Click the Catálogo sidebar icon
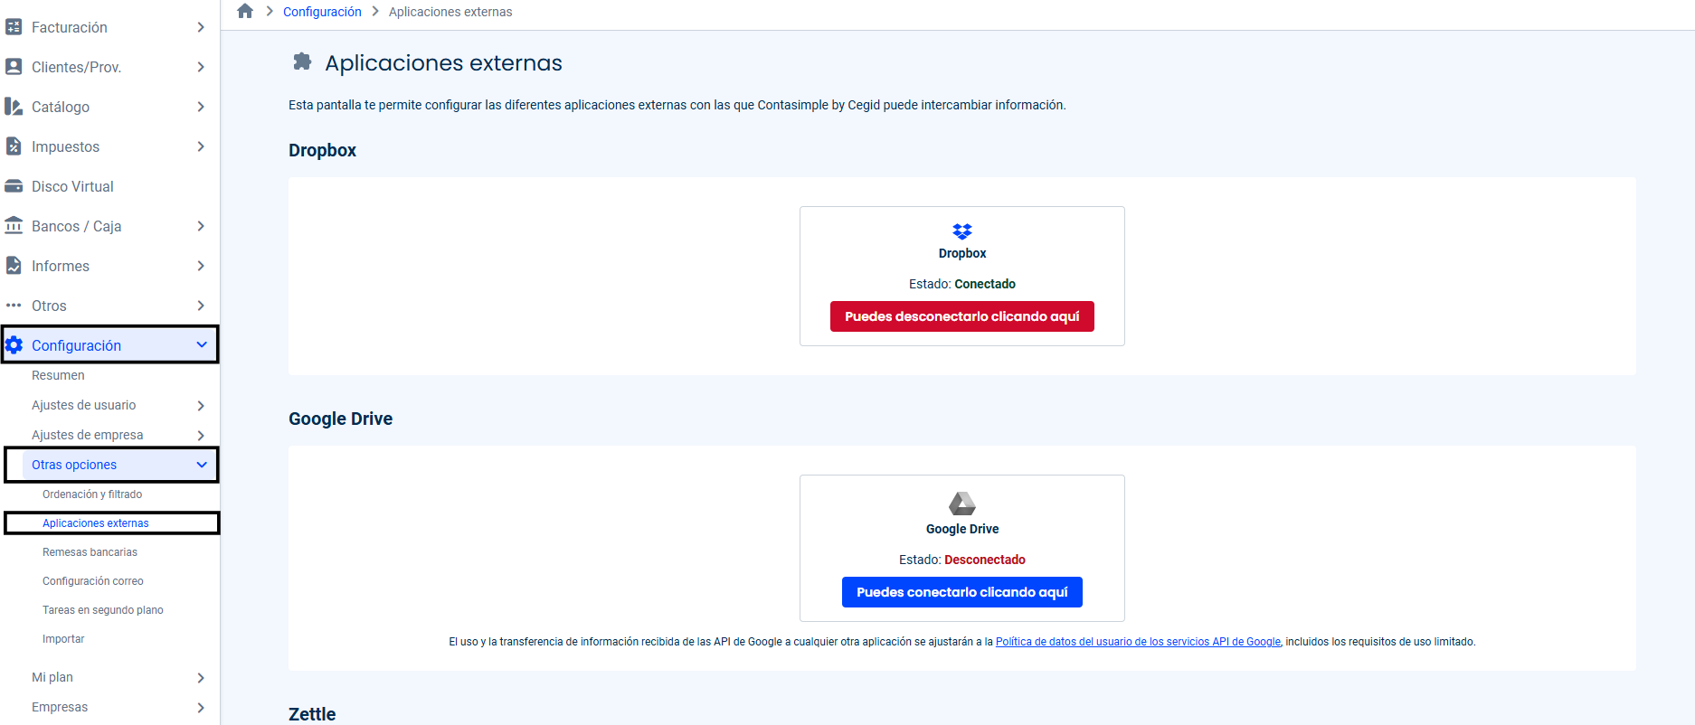1695x725 pixels. pyautogui.click(x=14, y=107)
